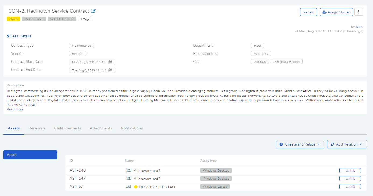The width and height of the screenshot is (373, 196).
Task: Collapse details via Less Details chevron
Action: (19, 36)
